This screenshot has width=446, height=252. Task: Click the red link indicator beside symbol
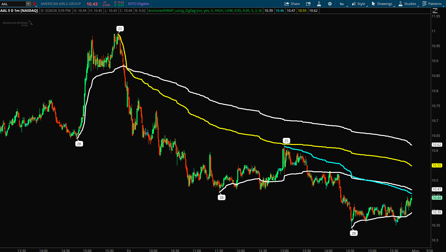(x=34, y=4)
